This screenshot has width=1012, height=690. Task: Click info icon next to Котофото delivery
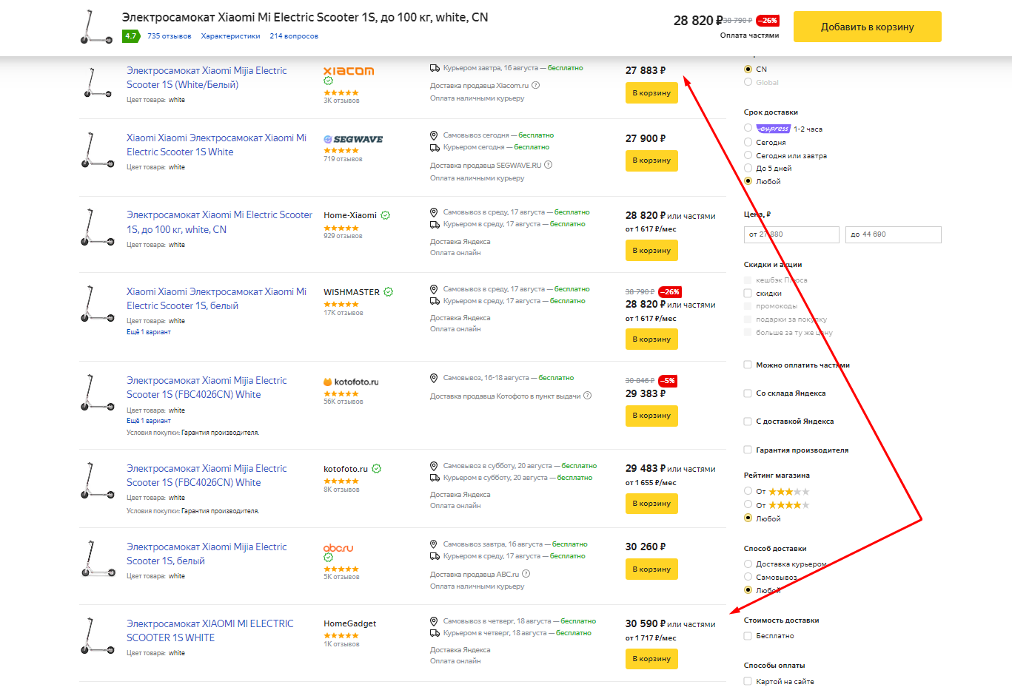588,396
